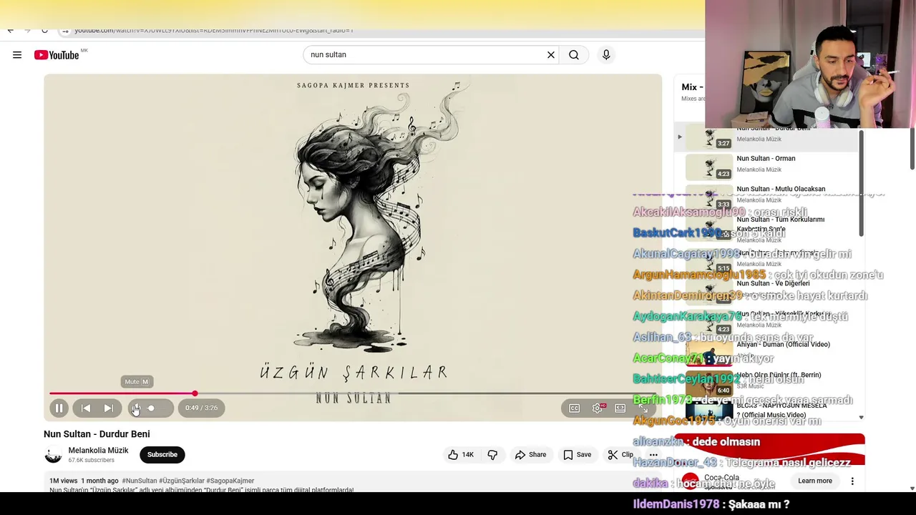The image size is (916, 515).
Task: Play 'Nun Sultan - Orman' from the mix
Action: [766, 158]
